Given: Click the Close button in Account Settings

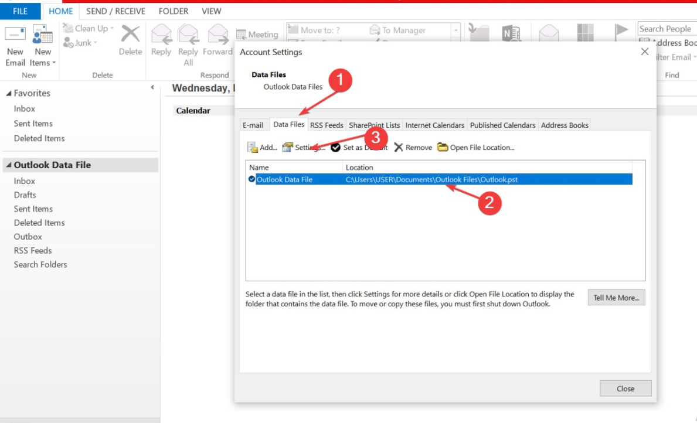Looking at the screenshot, I should [x=625, y=388].
